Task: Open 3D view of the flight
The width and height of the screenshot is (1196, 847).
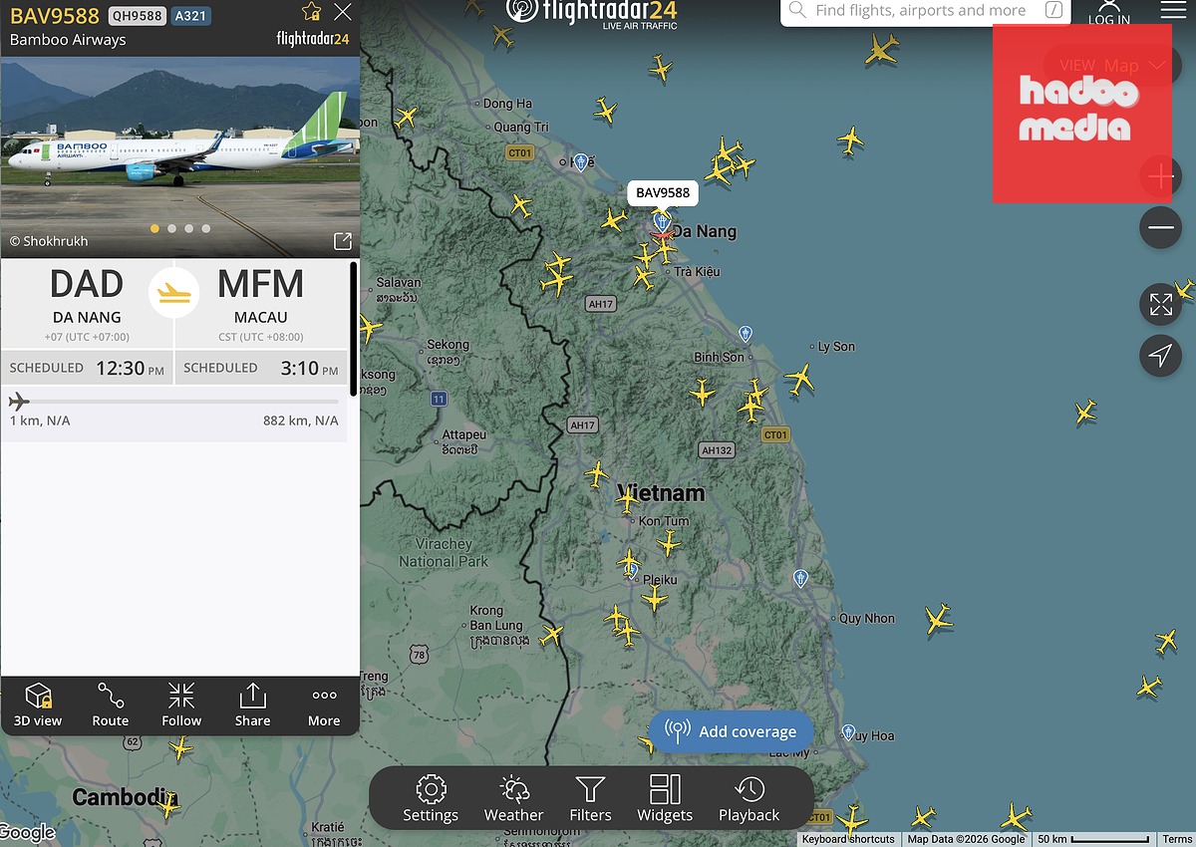Action: pyautogui.click(x=38, y=705)
